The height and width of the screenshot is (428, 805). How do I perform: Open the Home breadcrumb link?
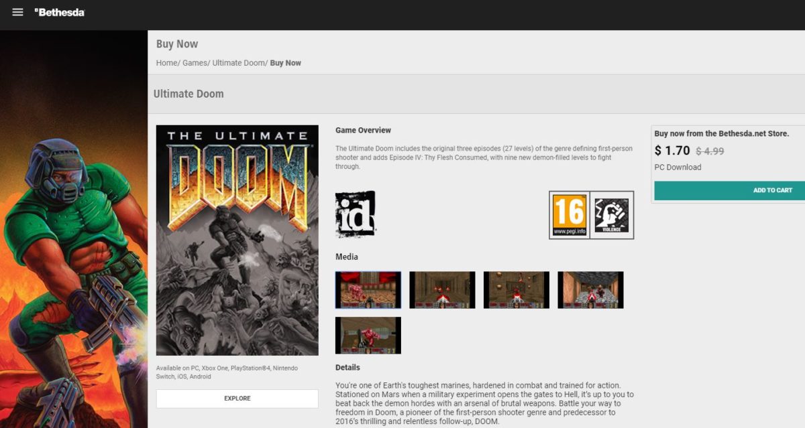point(165,62)
